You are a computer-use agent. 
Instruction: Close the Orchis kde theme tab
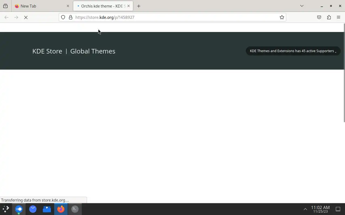[x=129, y=6]
